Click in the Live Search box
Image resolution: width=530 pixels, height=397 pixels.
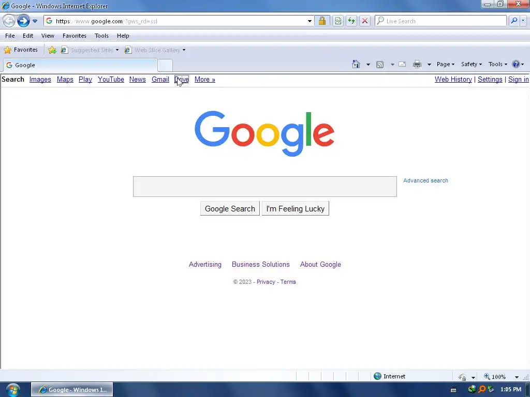click(x=441, y=21)
